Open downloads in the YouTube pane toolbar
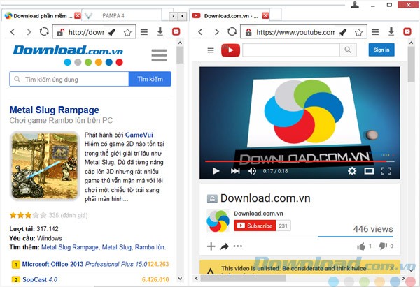 [391, 31]
